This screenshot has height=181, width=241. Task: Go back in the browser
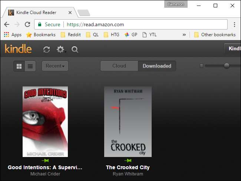7,24
